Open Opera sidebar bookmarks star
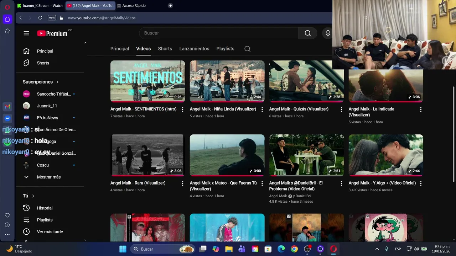456x256 pixels. [x=7, y=31]
